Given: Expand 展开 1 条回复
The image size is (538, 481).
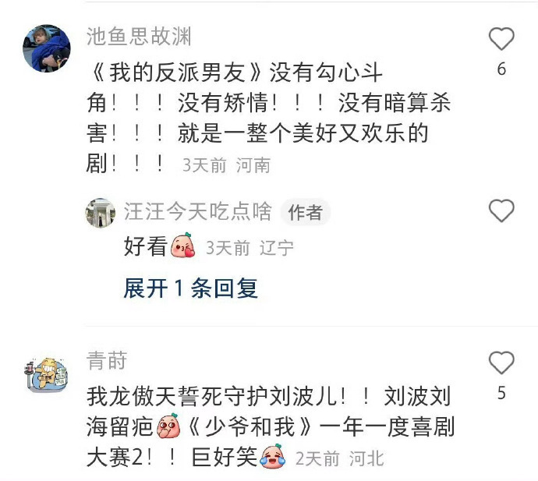Looking at the screenshot, I should [191, 288].
